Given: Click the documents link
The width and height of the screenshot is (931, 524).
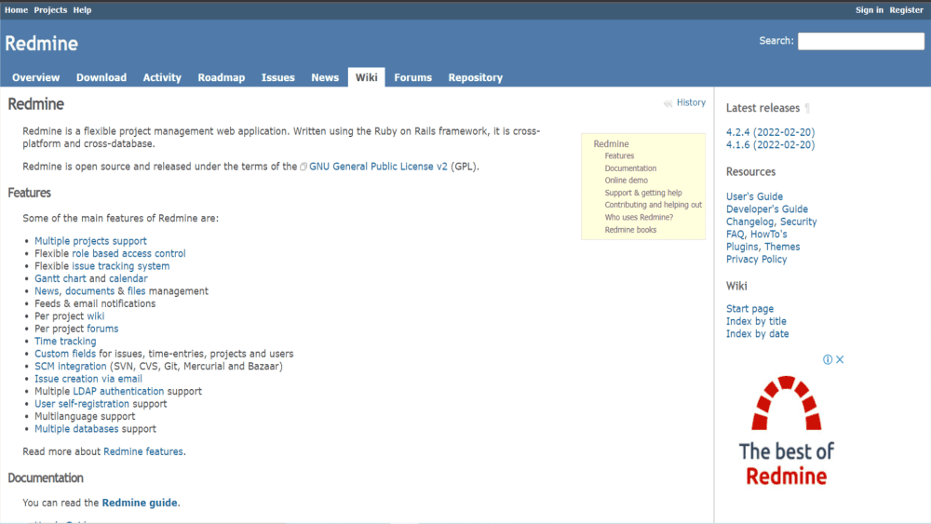Looking at the screenshot, I should point(89,290).
